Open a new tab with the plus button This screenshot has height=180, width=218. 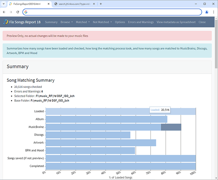[101, 4]
